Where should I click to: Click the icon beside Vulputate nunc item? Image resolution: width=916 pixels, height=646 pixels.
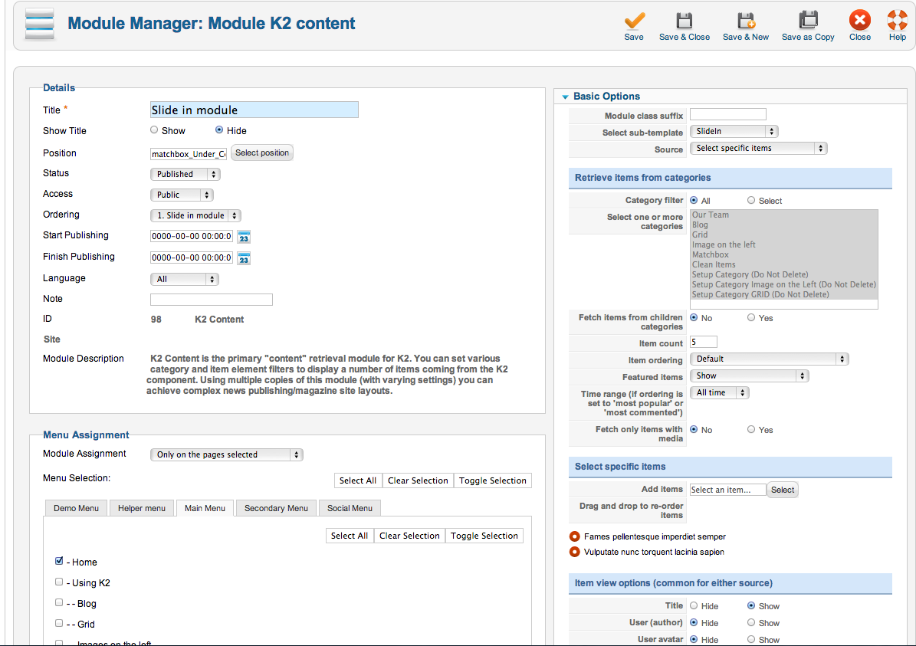pos(575,552)
